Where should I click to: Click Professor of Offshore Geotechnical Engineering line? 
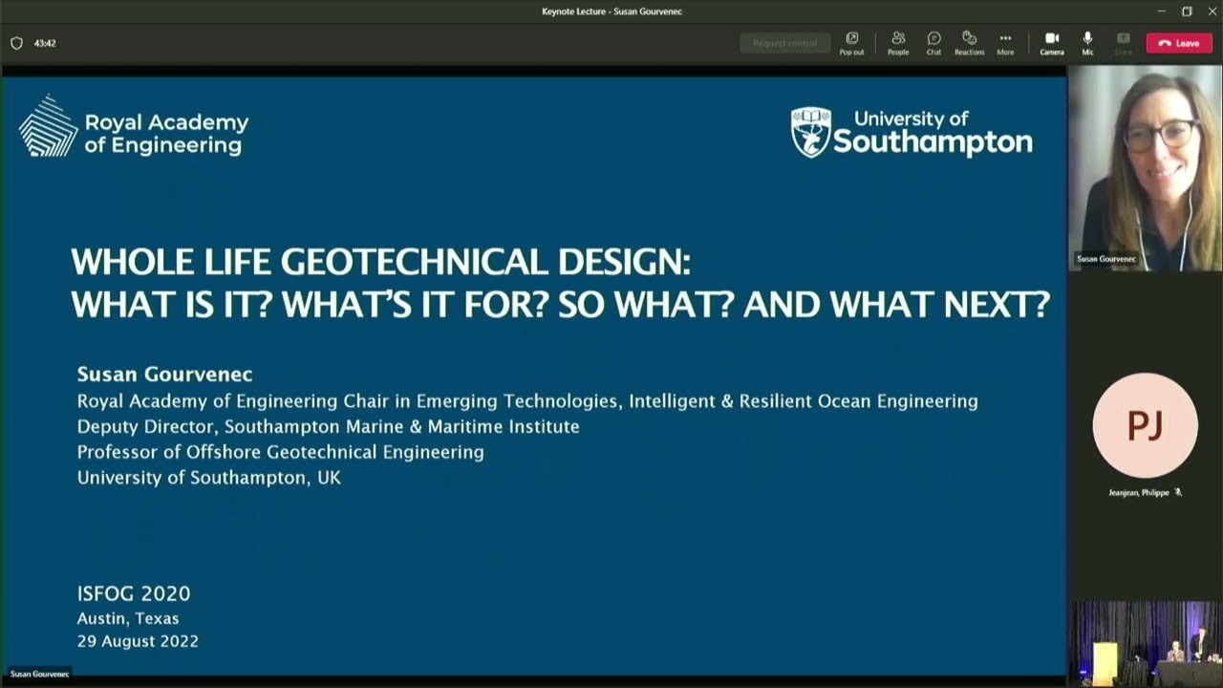[x=281, y=452]
